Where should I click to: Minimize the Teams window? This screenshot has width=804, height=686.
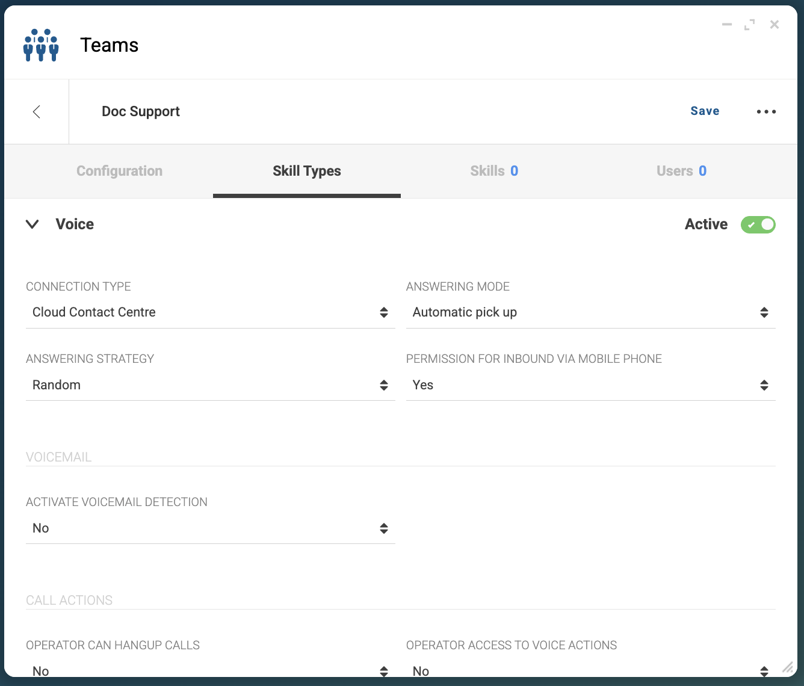coord(727,25)
